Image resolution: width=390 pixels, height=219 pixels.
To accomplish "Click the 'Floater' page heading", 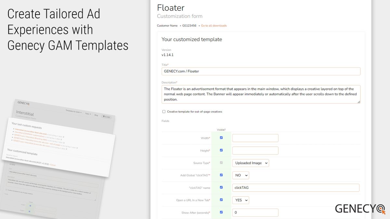I will coord(171,7).
